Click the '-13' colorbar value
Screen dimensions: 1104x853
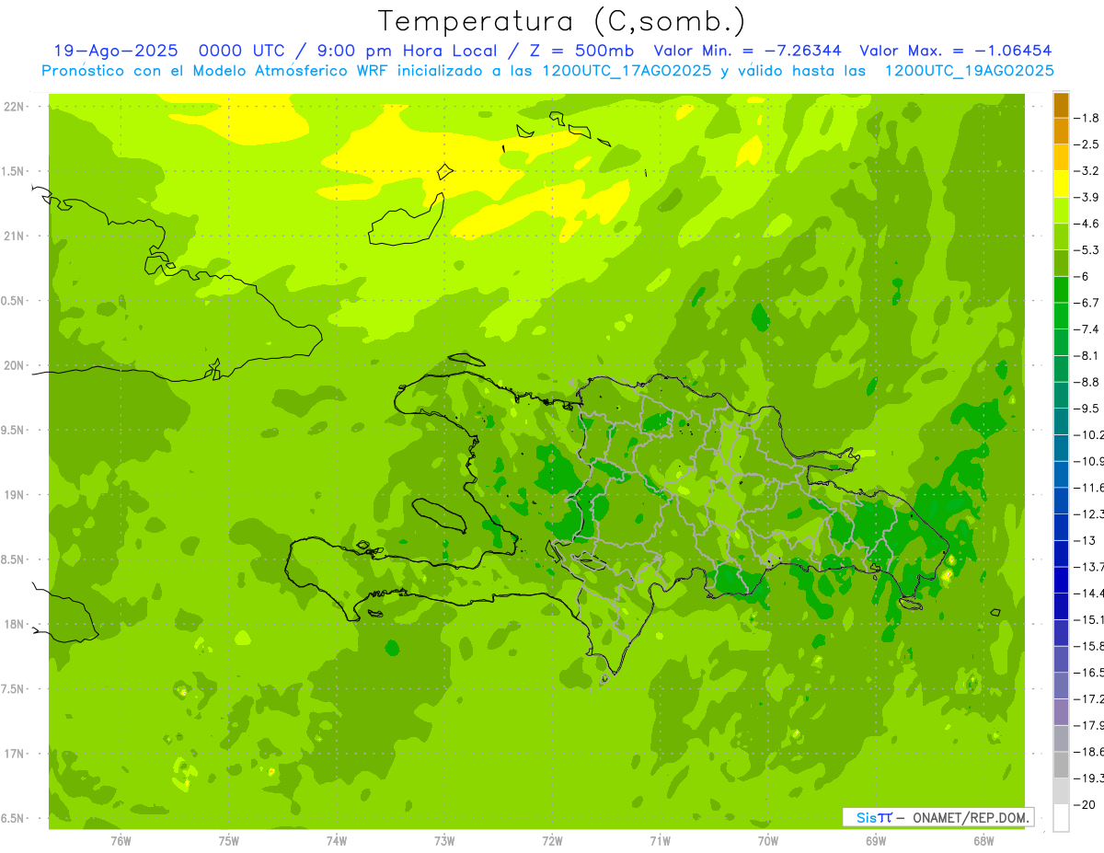1084,540
